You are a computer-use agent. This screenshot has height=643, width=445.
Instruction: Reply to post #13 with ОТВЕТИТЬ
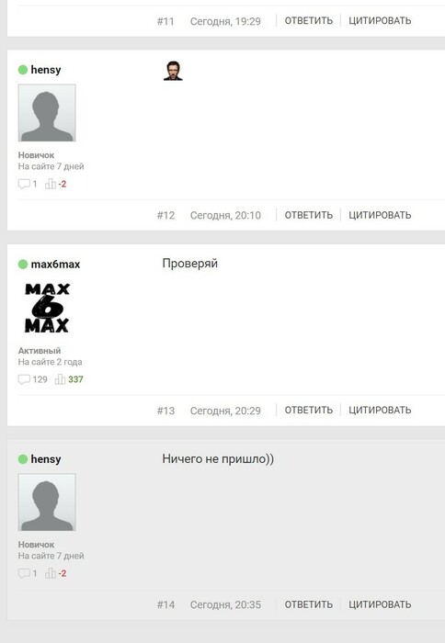(x=309, y=410)
